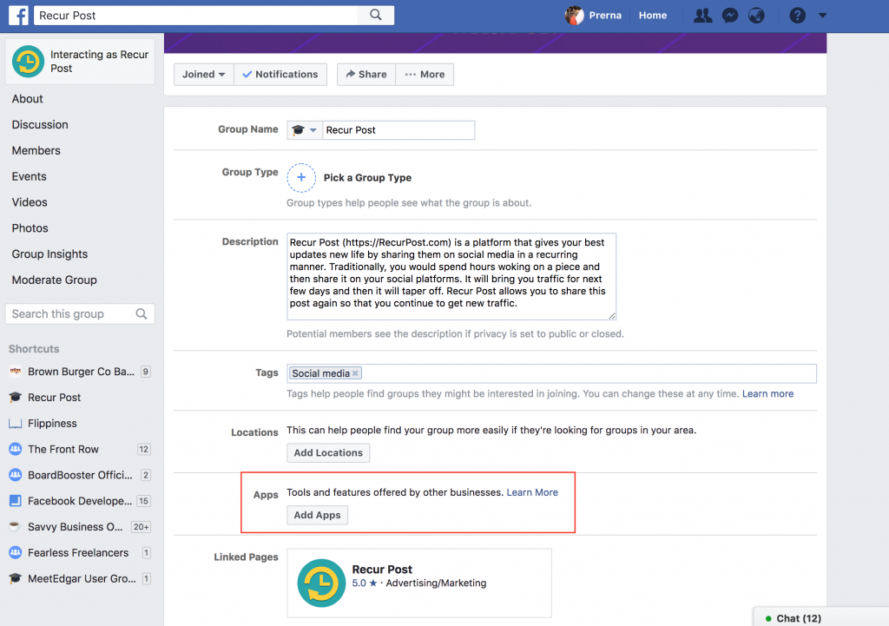Click Recur Post linked page name
The height and width of the screenshot is (626, 889).
click(382, 570)
